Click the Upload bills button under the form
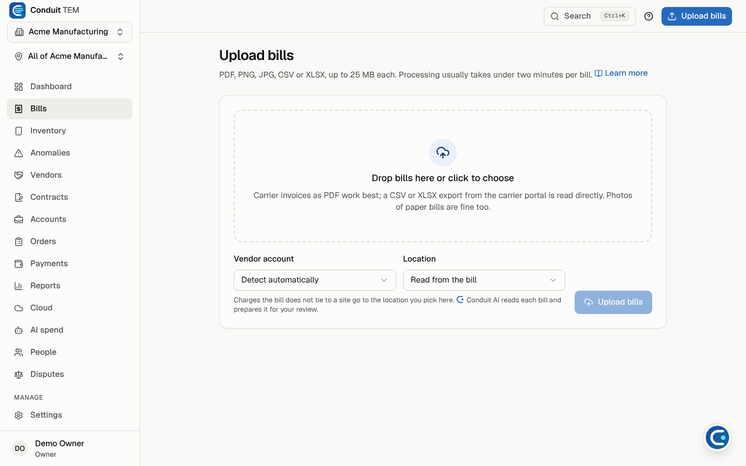 613,302
